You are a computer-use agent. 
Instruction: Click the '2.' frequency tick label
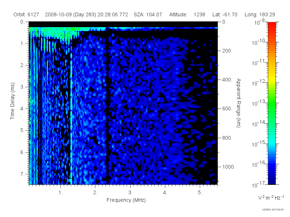click(95, 193)
